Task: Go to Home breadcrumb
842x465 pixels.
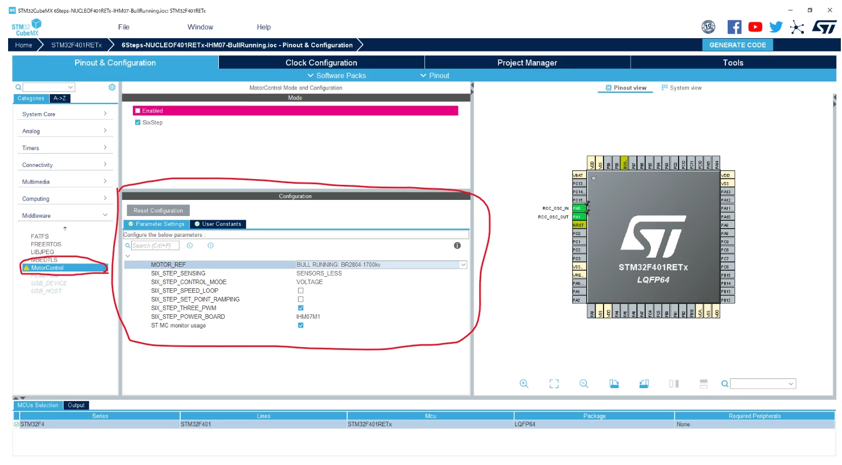Action: click(24, 45)
